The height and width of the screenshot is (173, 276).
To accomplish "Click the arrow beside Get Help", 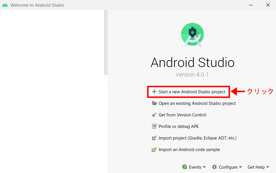I will click(268, 167).
